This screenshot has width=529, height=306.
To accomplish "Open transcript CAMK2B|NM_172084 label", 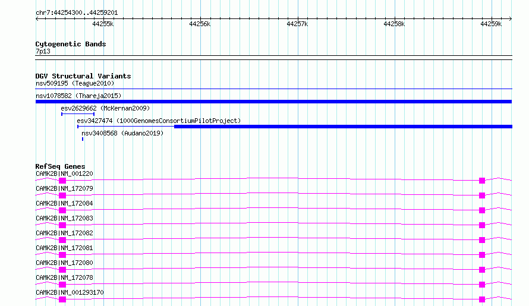I will pos(64,203).
